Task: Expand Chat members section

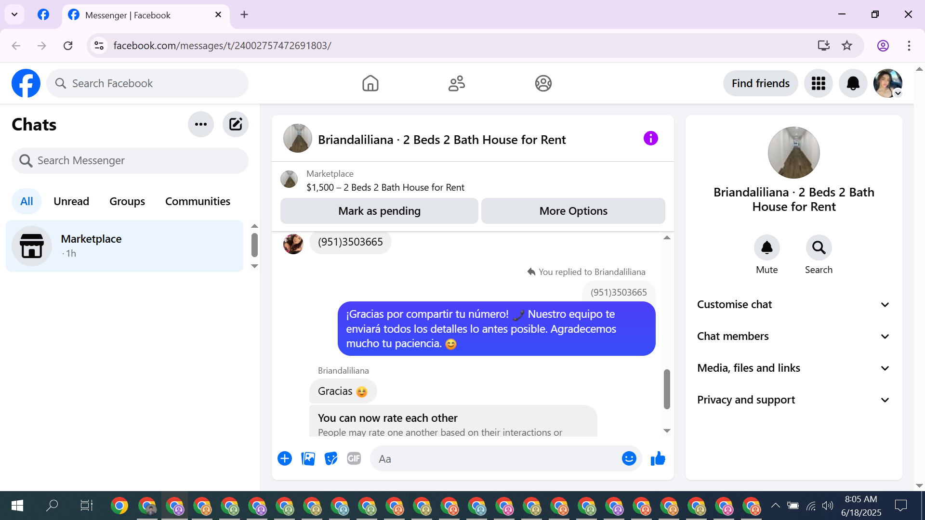Action: [x=794, y=336]
